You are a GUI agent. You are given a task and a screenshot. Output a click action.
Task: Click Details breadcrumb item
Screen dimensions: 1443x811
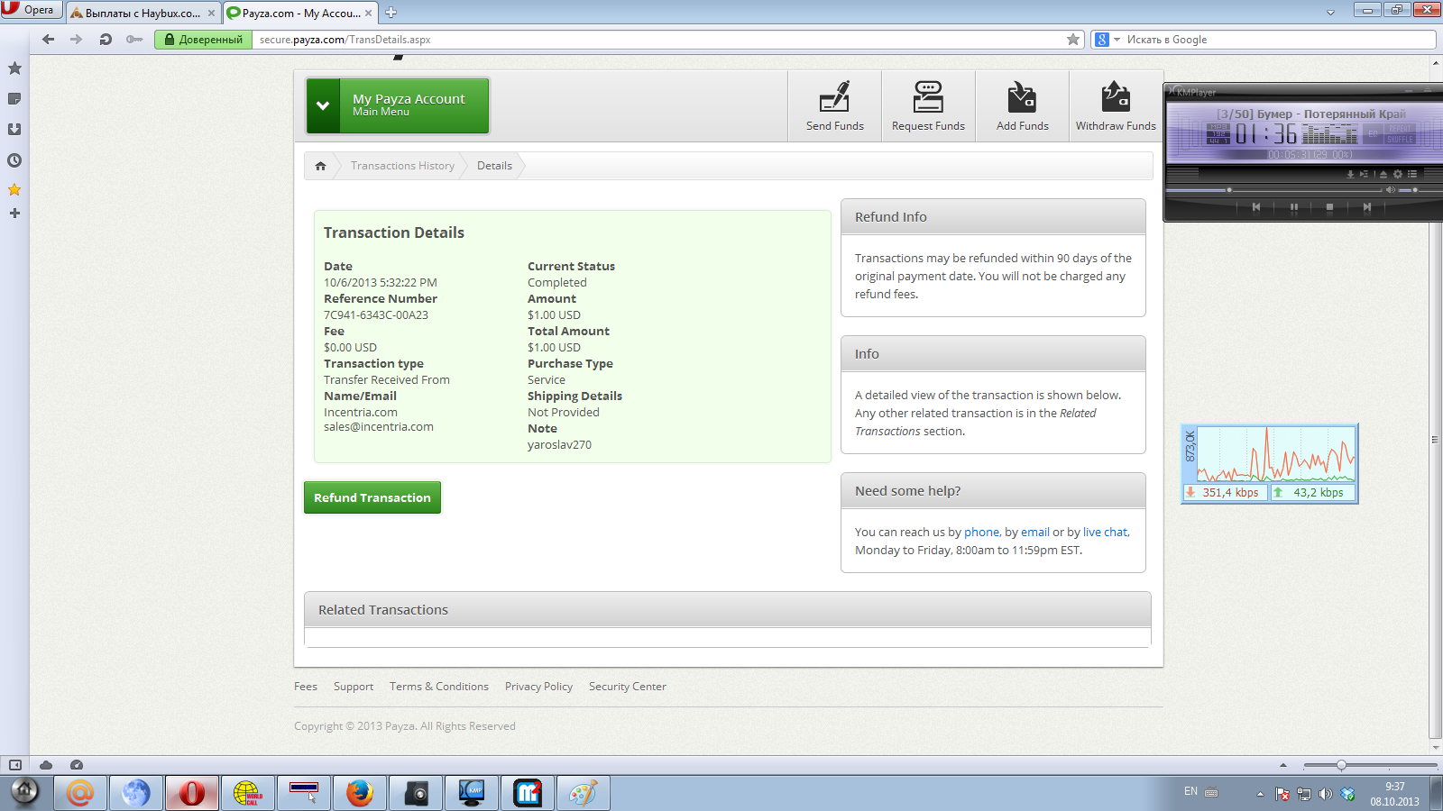pos(494,166)
